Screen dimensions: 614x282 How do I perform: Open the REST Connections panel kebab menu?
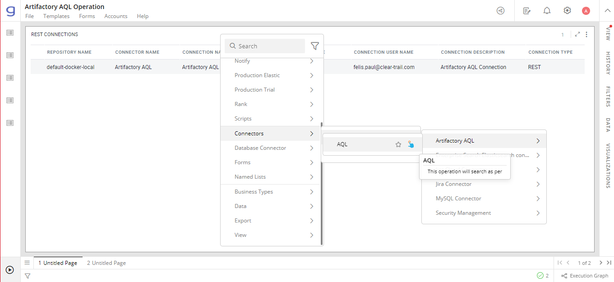click(x=586, y=34)
